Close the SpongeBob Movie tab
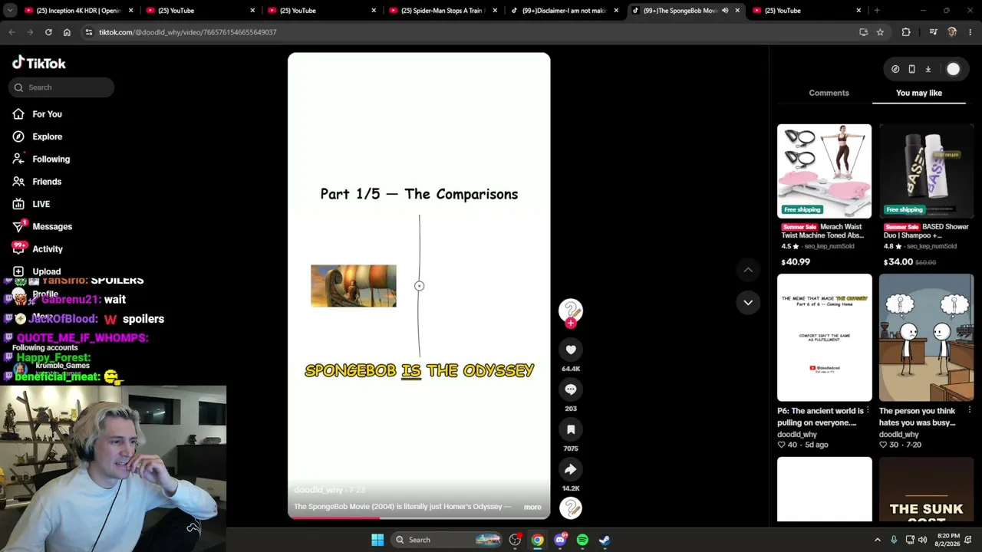Image resolution: width=982 pixels, height=552 pixels. tap(737, 11)
